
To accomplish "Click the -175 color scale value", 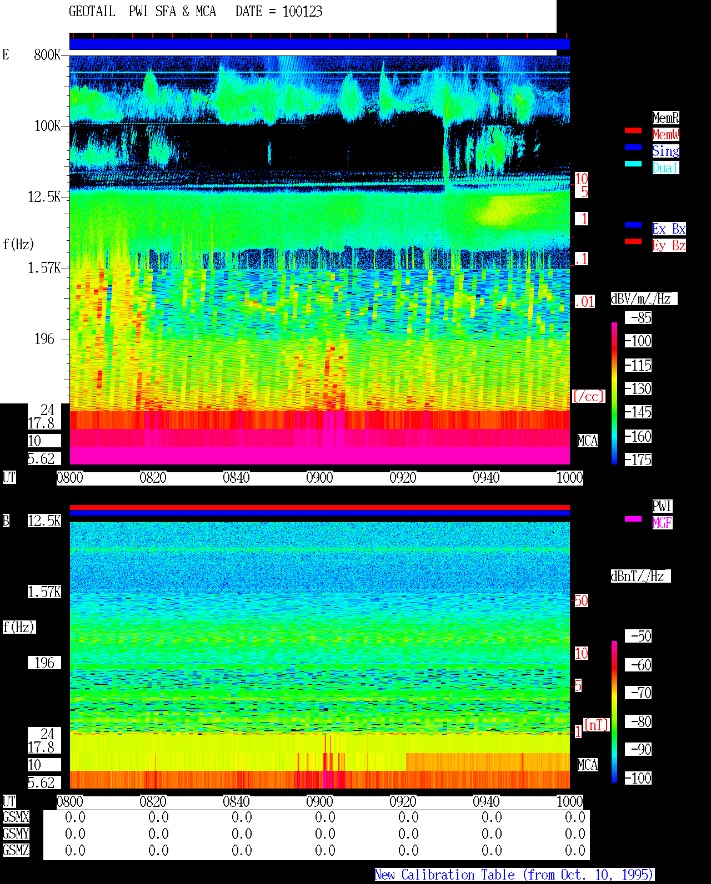I will 638,459.
